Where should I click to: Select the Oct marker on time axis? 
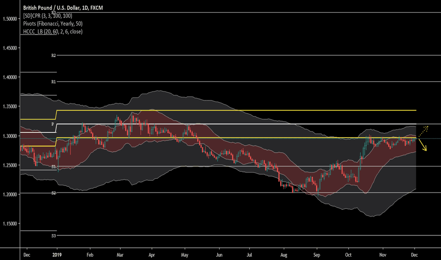348,254
